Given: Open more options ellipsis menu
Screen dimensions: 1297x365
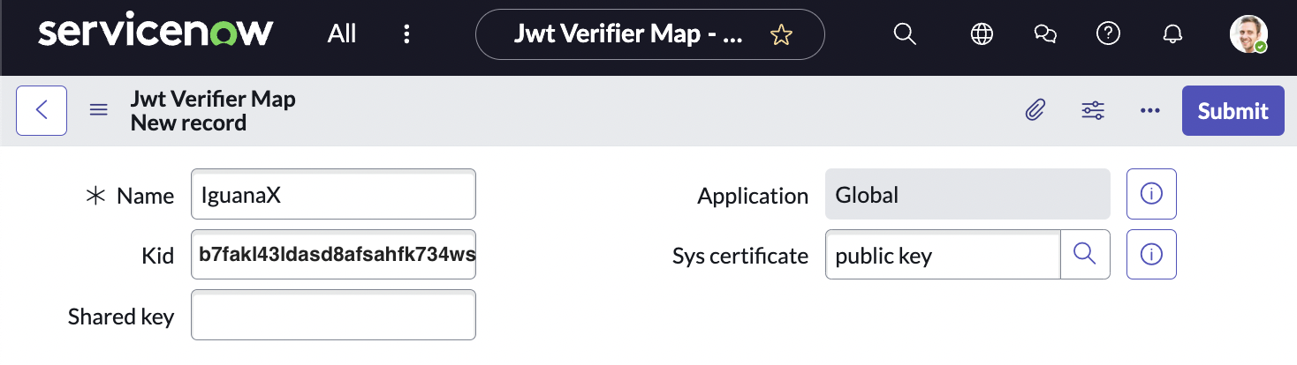Looking at the screenshot, I should pyautogui.click(x=1149, y=110).
